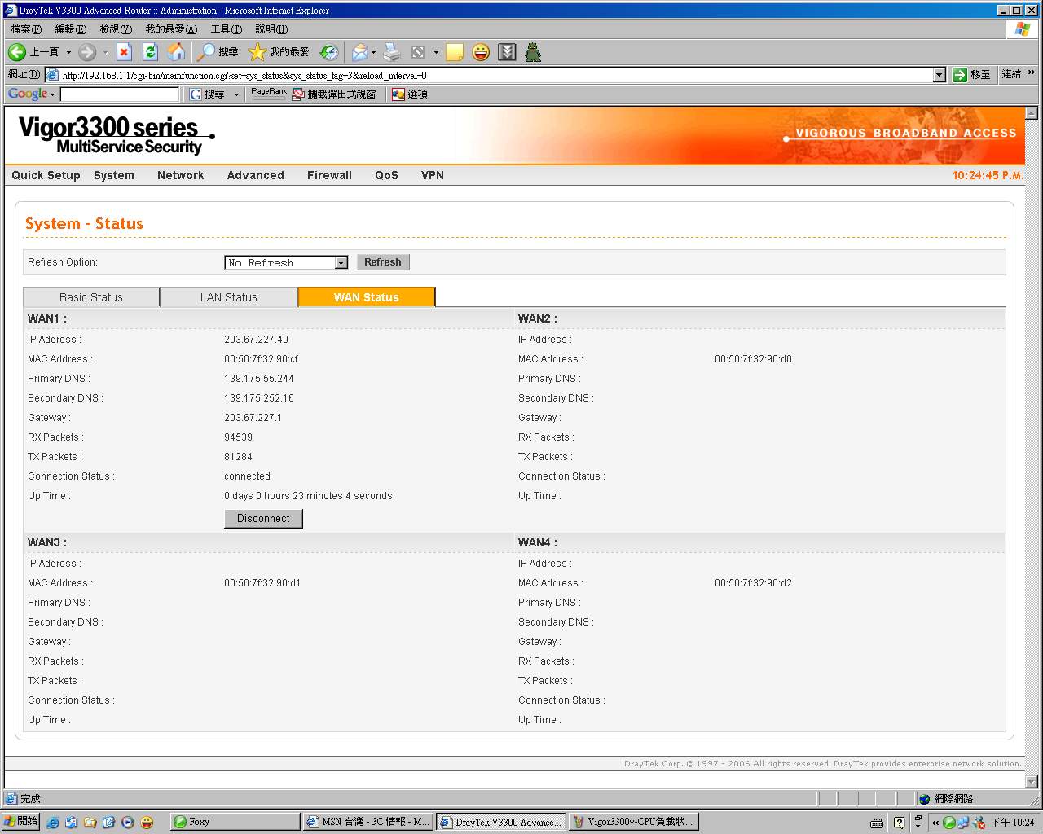Screen dimensions: 1043x834
Task: Open the Back button history dropdown arrow
Action: coord(68,52)
